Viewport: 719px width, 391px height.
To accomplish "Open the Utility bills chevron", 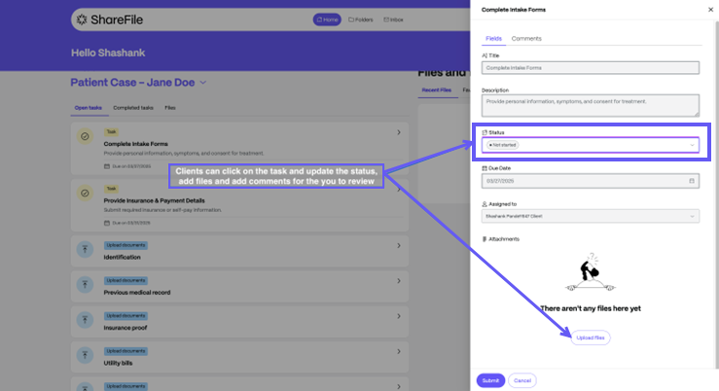I will (399, 351).
